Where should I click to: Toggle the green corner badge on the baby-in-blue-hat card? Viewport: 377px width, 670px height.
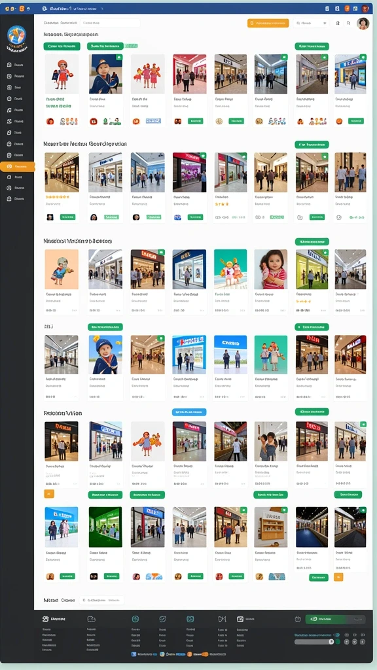pos(119,57)
